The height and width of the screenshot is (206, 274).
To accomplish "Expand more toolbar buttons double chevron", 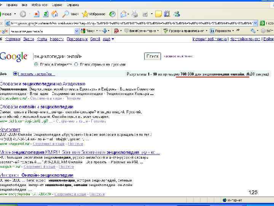I will pyautogui.click(x=238, y=30).
